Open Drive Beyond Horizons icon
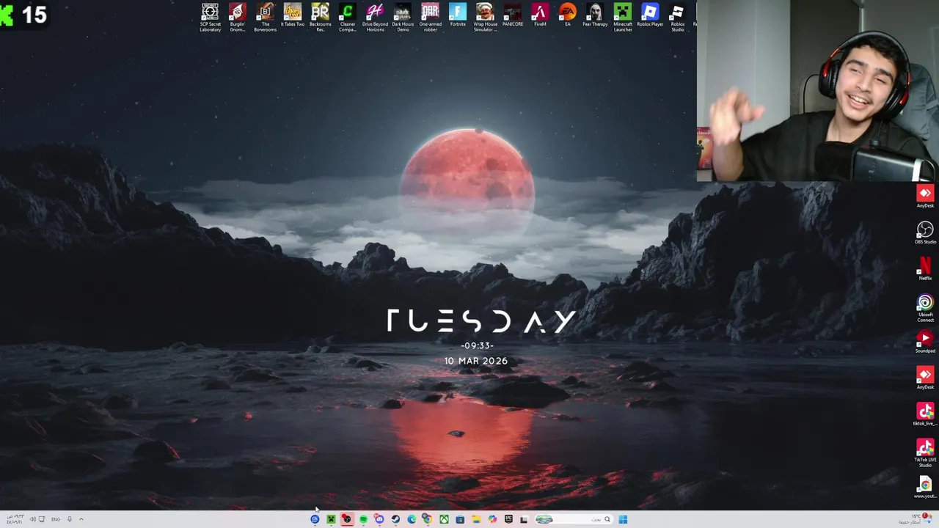 (375, 18)
